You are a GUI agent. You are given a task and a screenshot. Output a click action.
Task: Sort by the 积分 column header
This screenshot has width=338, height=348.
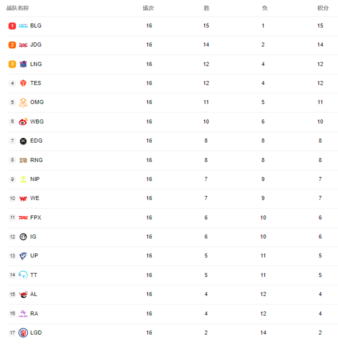pos(323,8)
